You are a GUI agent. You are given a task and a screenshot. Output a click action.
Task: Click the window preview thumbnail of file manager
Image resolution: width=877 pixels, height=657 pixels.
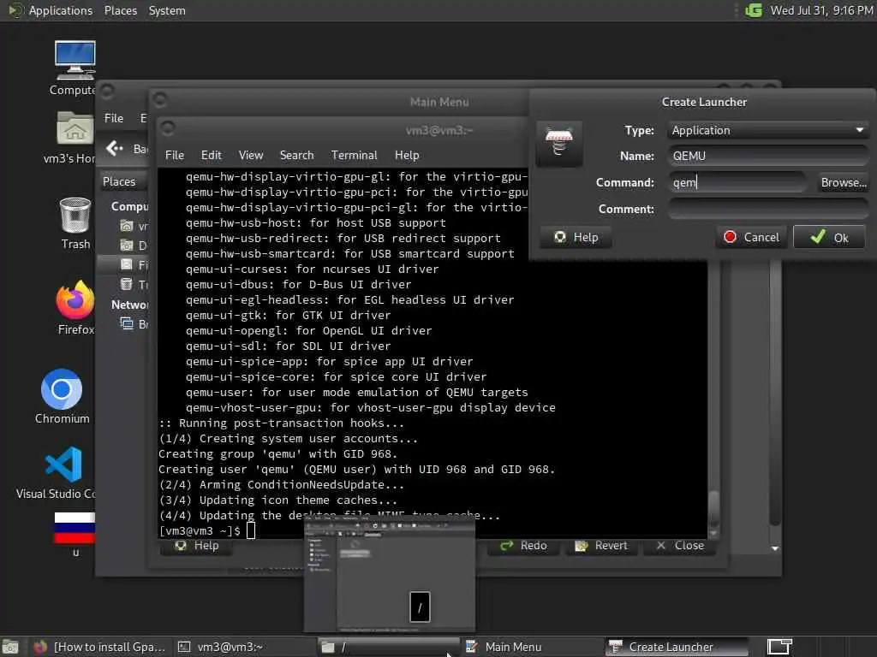coord(390,575)
